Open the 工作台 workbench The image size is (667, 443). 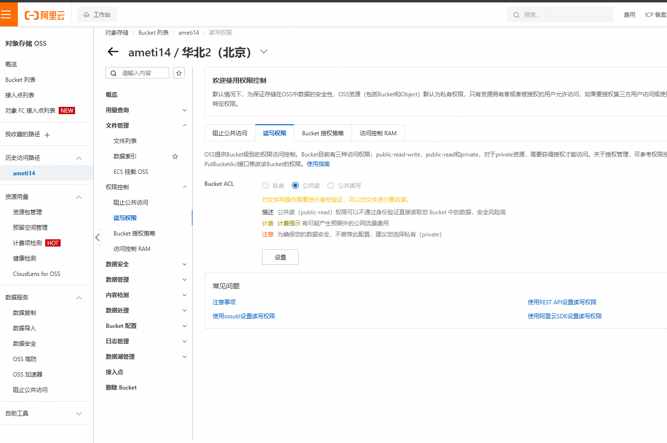pyautogui.click(x=97, y=14)
